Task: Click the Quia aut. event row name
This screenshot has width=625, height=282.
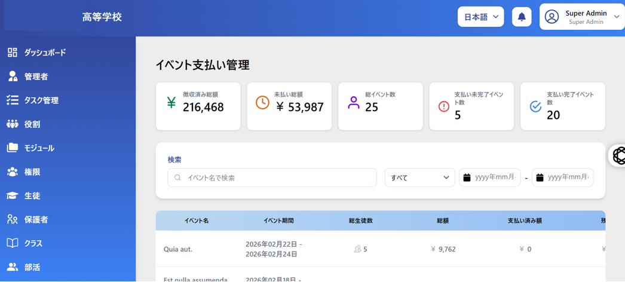Action: click(178, 249)
